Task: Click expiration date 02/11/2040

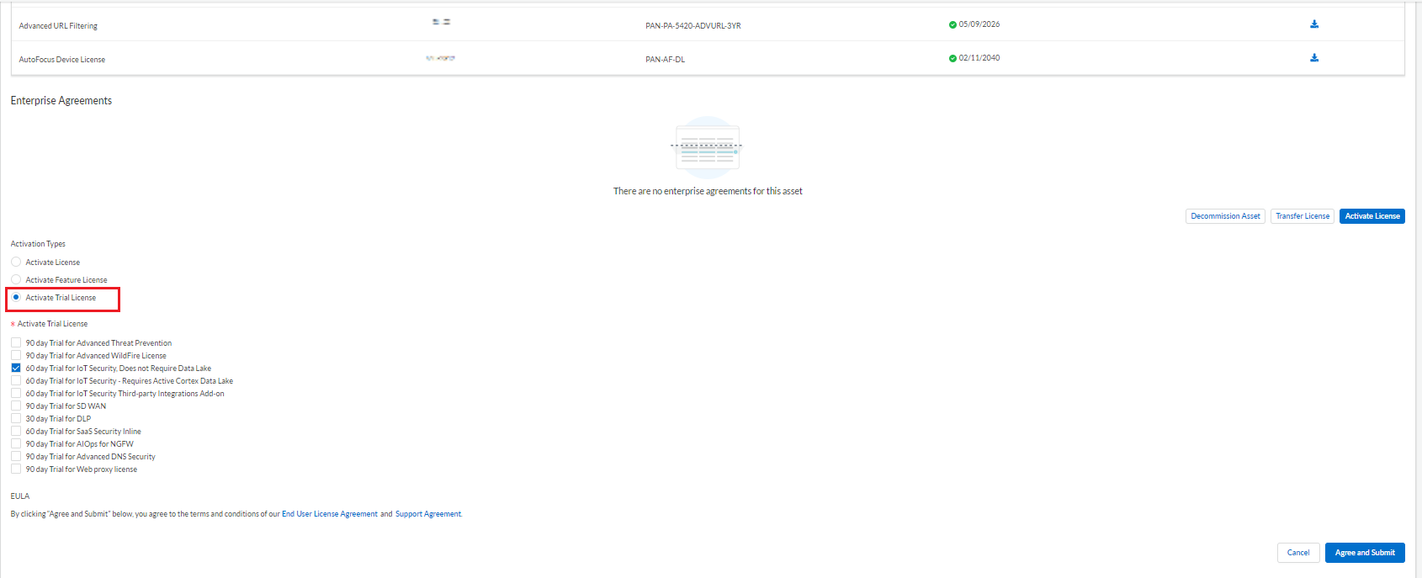Action: (979, 58)
